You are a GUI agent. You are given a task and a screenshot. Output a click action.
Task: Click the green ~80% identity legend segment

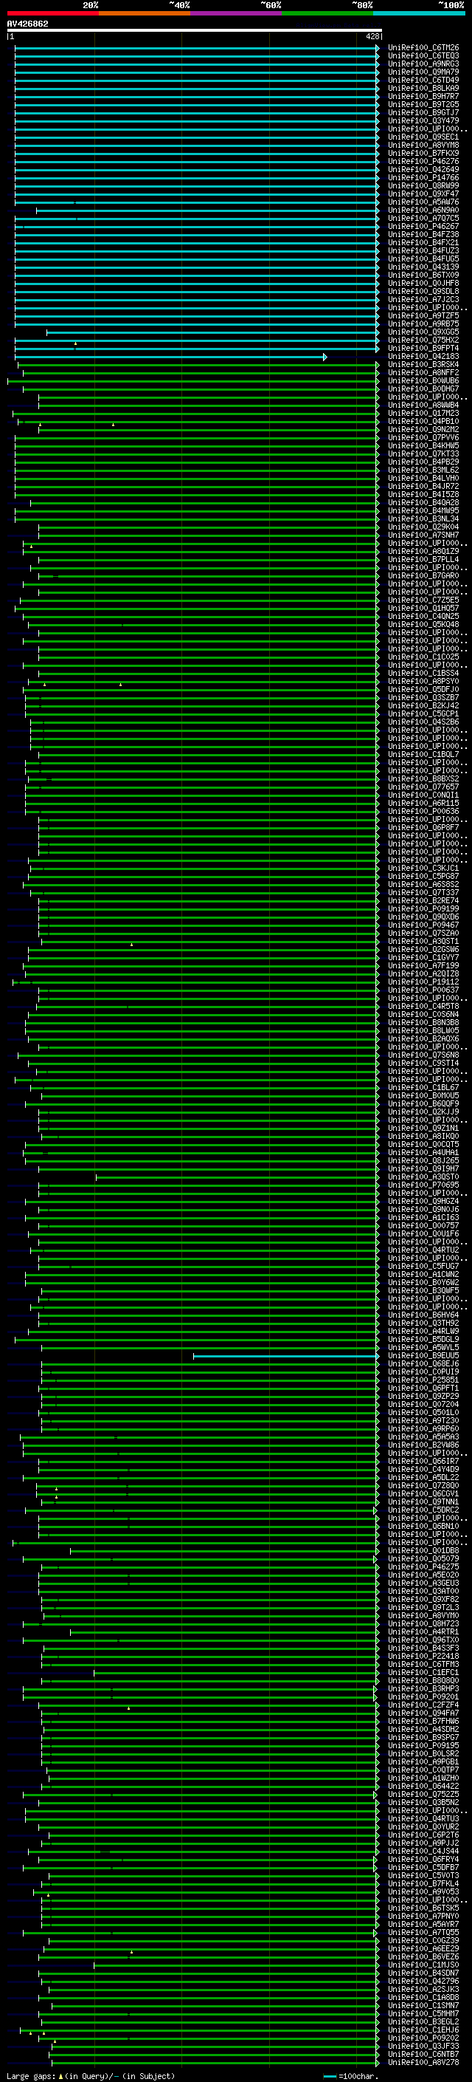click(327, 13)
